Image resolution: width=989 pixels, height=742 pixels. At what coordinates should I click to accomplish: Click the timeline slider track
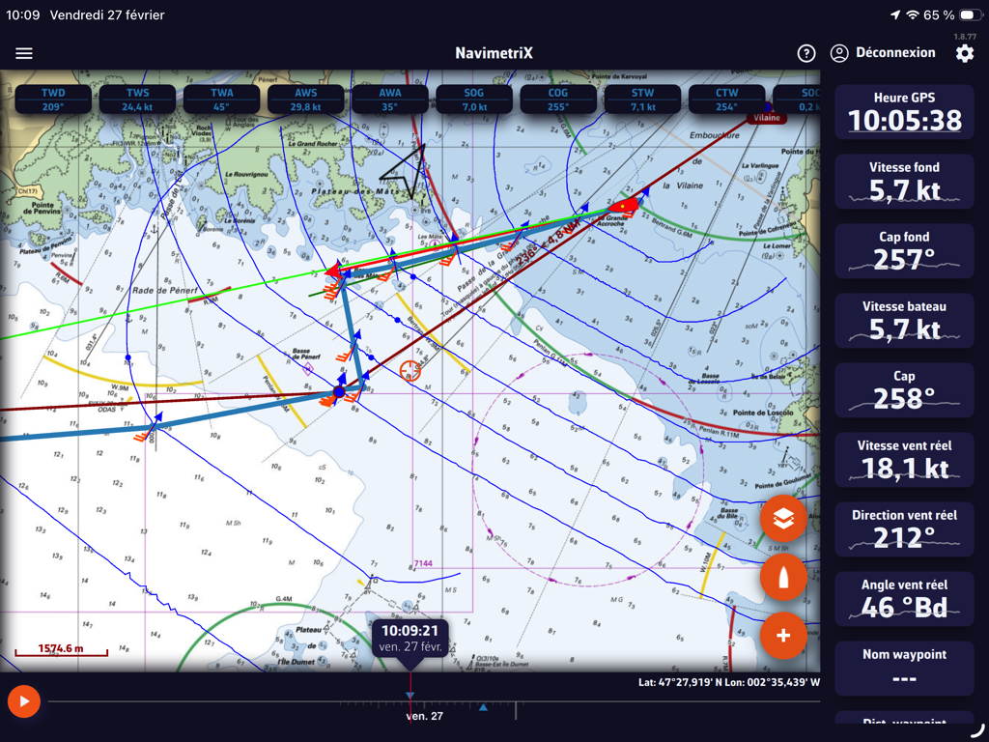[241, 701]
